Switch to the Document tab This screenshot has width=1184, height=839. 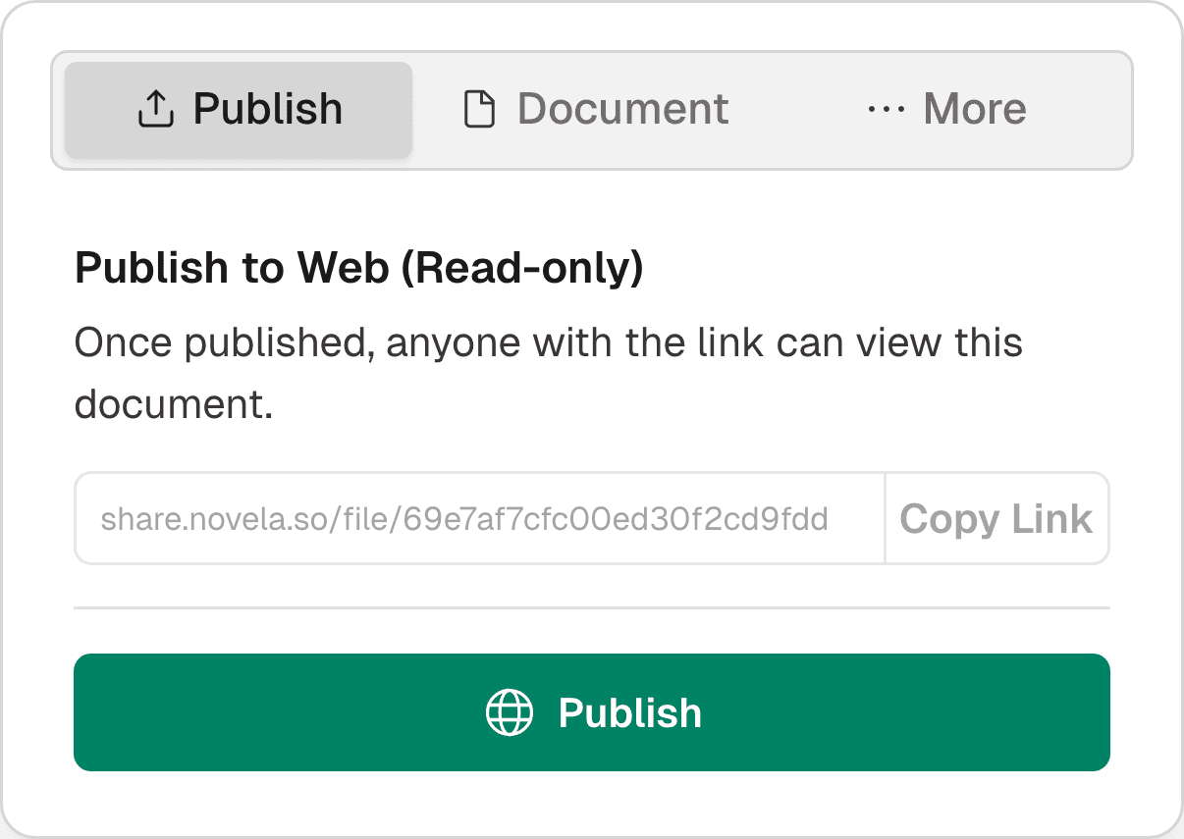click(x=596, y=110)
